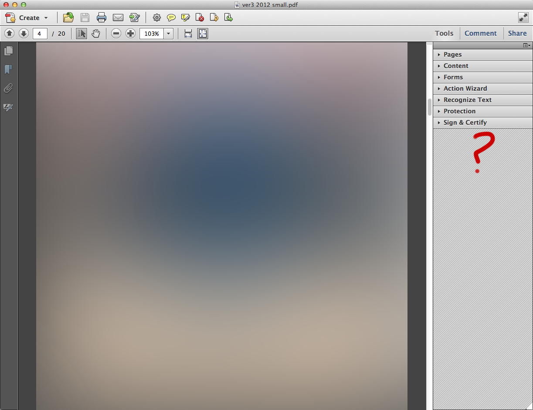Select the highlight text tool icon
Screen dimensions: 533x410
click(x=186, y=17)
